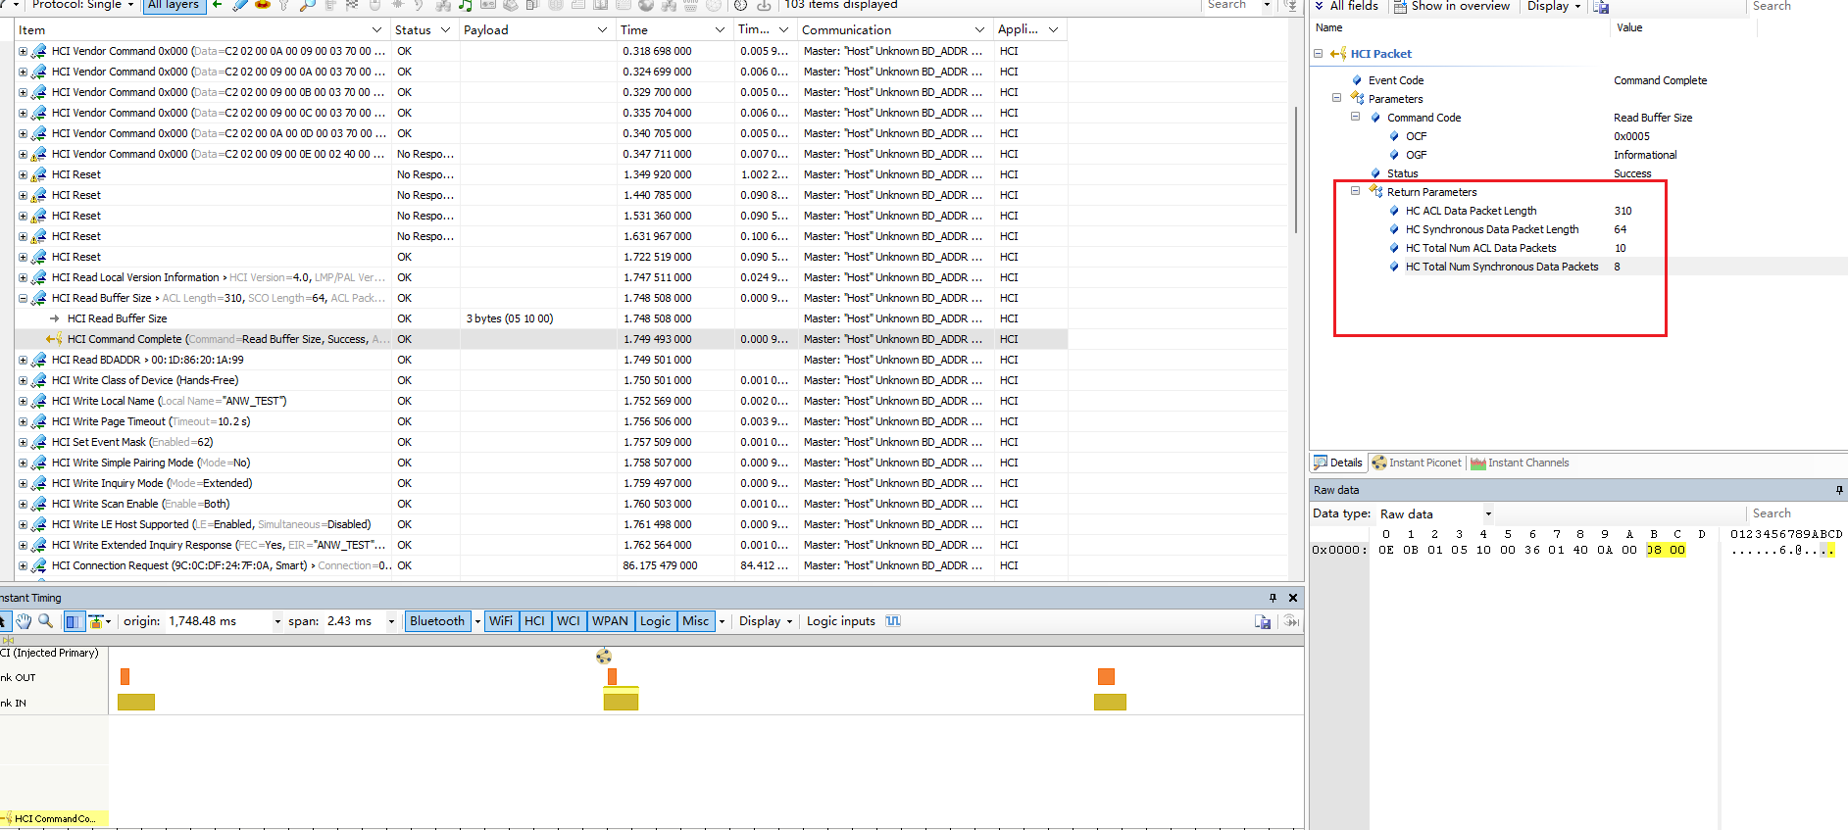Click the music note icon in top toolbar
Image resolution: width=1848 pixels, height=830 pixels.
click(466, 6)
